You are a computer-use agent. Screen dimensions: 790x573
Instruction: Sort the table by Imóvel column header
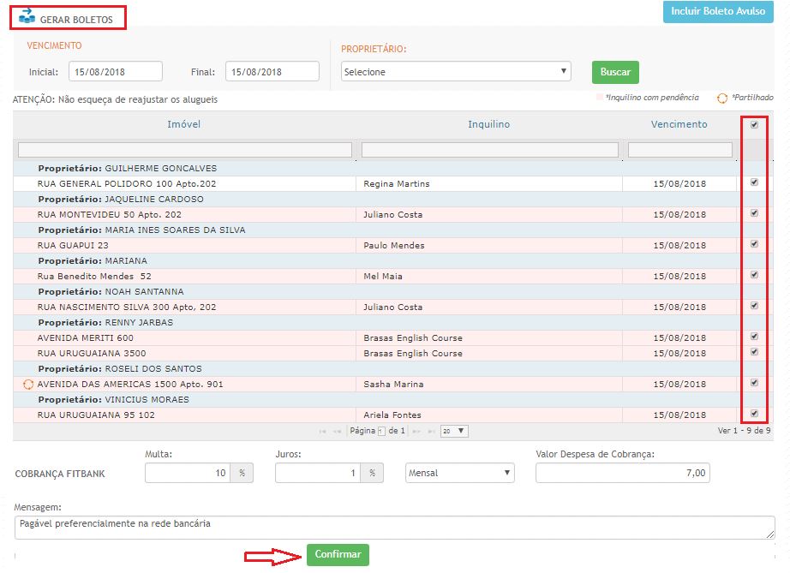tap(183, 124)
